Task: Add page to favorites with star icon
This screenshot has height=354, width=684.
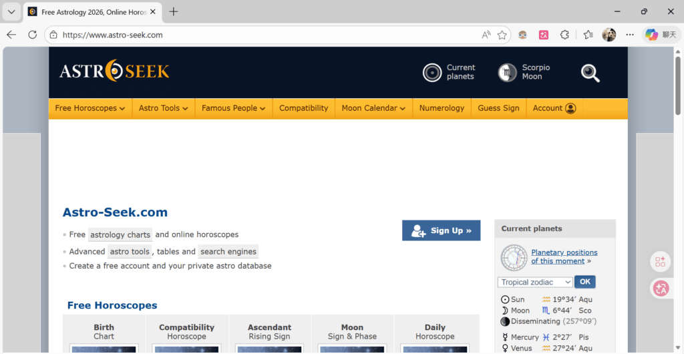Action: click(x=502, y=35)
